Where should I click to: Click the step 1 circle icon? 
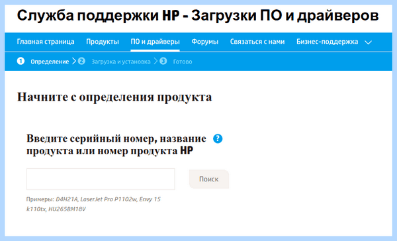point(21,61)
